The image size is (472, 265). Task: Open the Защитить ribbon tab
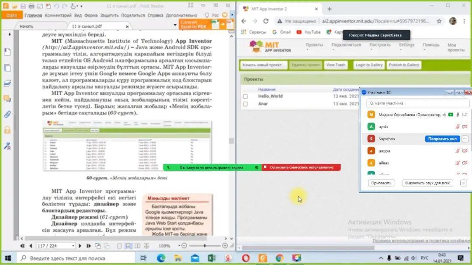pos(109,15)
